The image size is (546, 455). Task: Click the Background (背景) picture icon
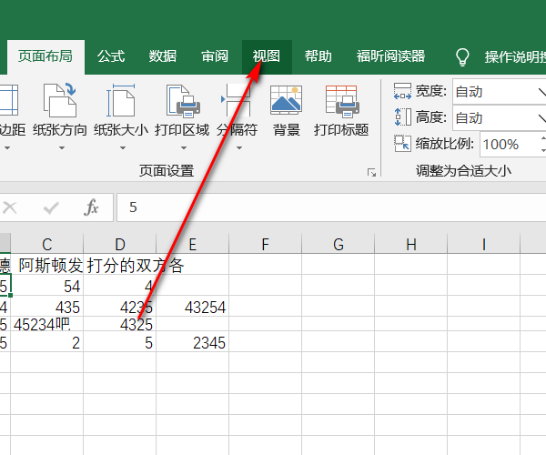[x=287, y=100]
